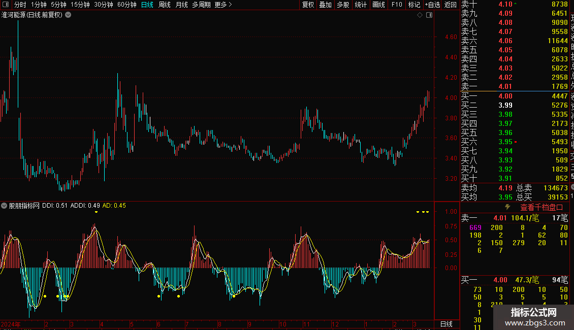The image size is (574, 330).
Task: Click the 买一 price 4.00 in order book
Action: (x=505, y=96)
